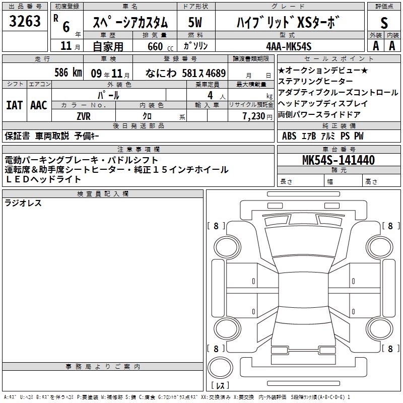Click the "セールスポイント" section header
This screenshot has width=403, height=403.
pyautogui.click(x=339, y=59)
